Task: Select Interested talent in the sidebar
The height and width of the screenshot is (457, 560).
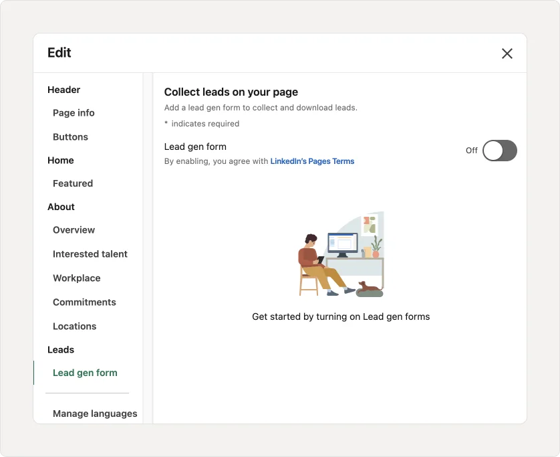Action: coord(90,254)
